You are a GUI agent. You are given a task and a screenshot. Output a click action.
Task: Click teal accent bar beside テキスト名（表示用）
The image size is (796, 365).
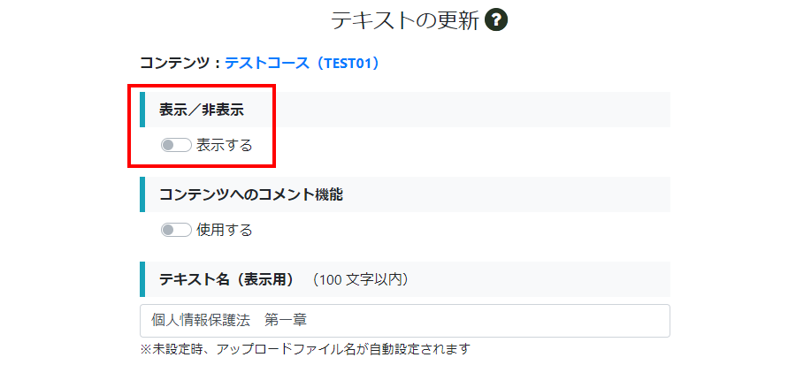(x=142, y=278)
